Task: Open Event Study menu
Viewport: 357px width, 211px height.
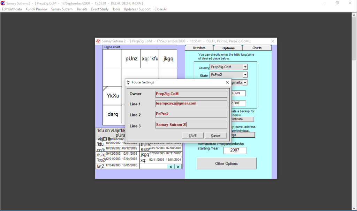Action: pyautogui.click(x=100, y=9)
